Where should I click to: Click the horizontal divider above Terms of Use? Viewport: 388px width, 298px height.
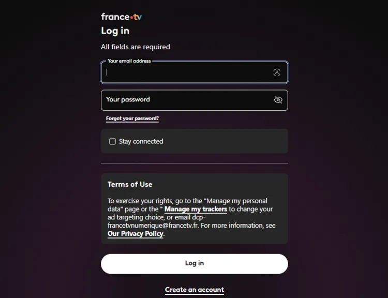coord(195,163)
